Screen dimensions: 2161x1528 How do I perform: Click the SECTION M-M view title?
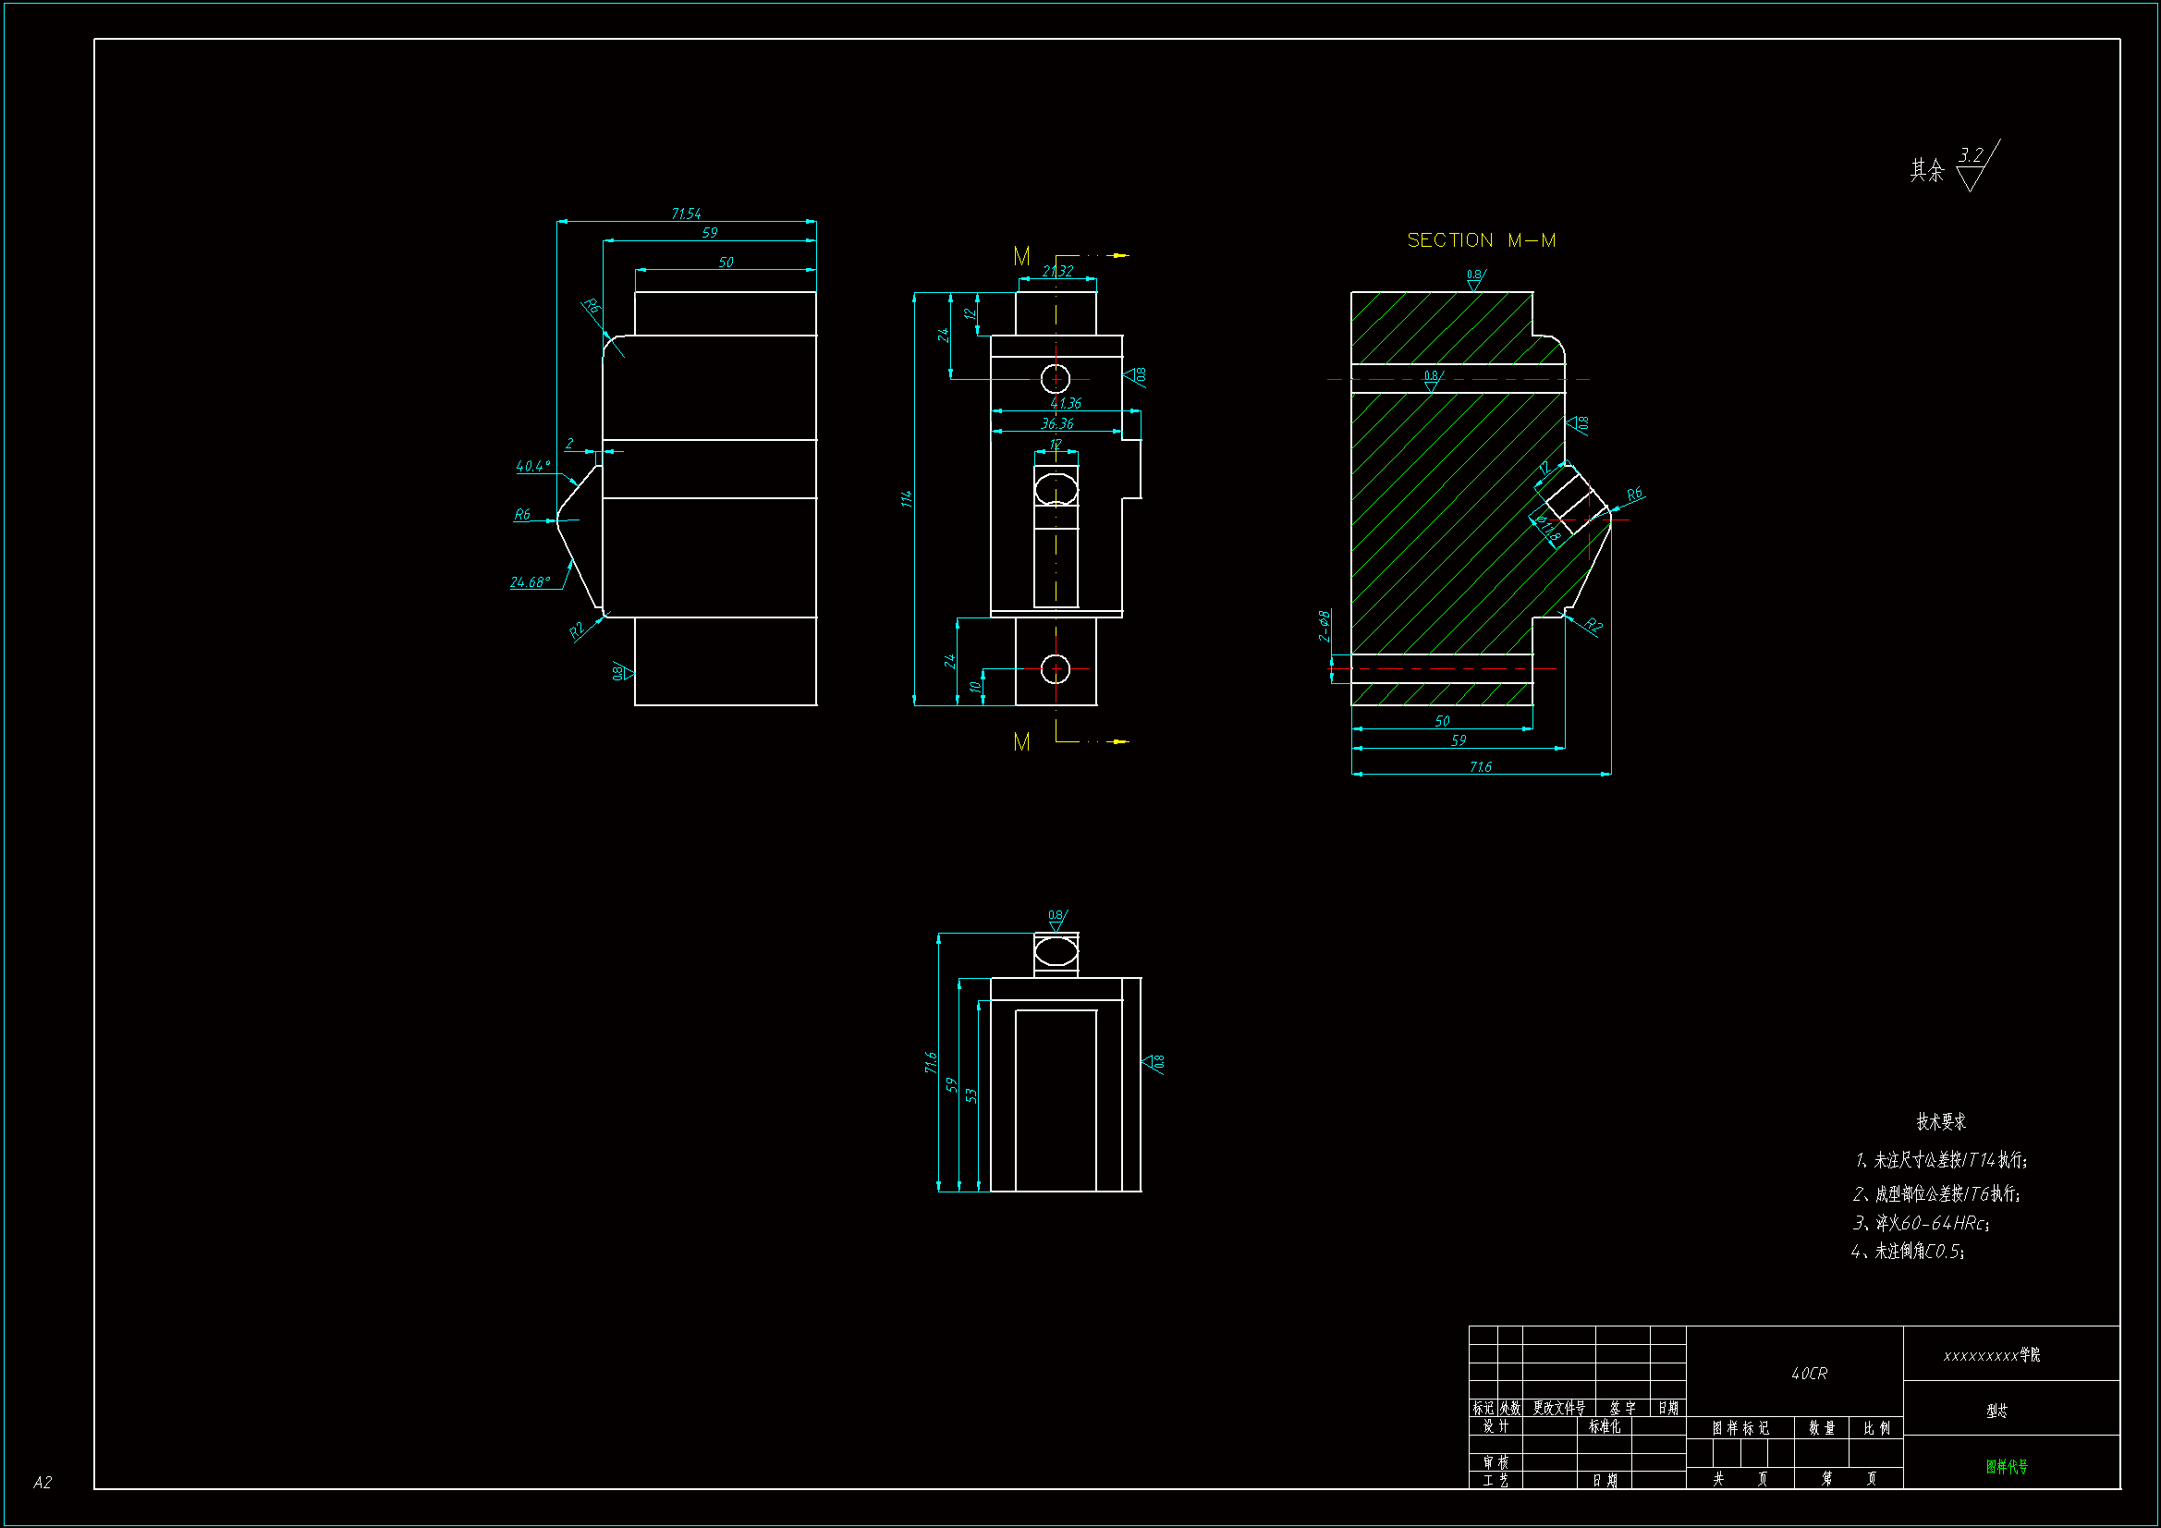1481,240
